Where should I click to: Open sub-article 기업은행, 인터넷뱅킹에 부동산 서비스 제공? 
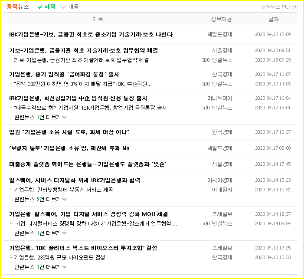[63, 190]
